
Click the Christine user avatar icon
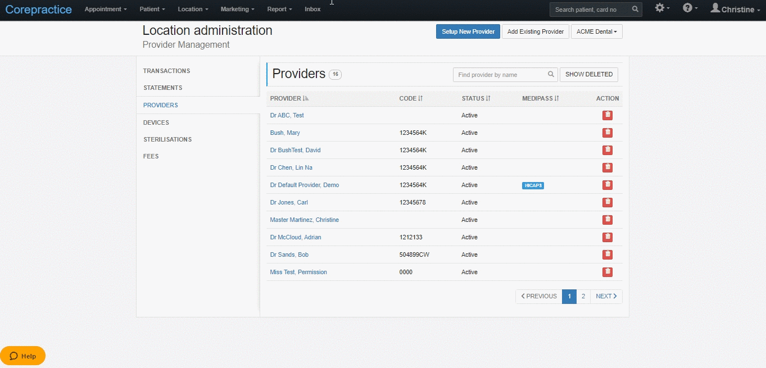[x=715, y=8]
